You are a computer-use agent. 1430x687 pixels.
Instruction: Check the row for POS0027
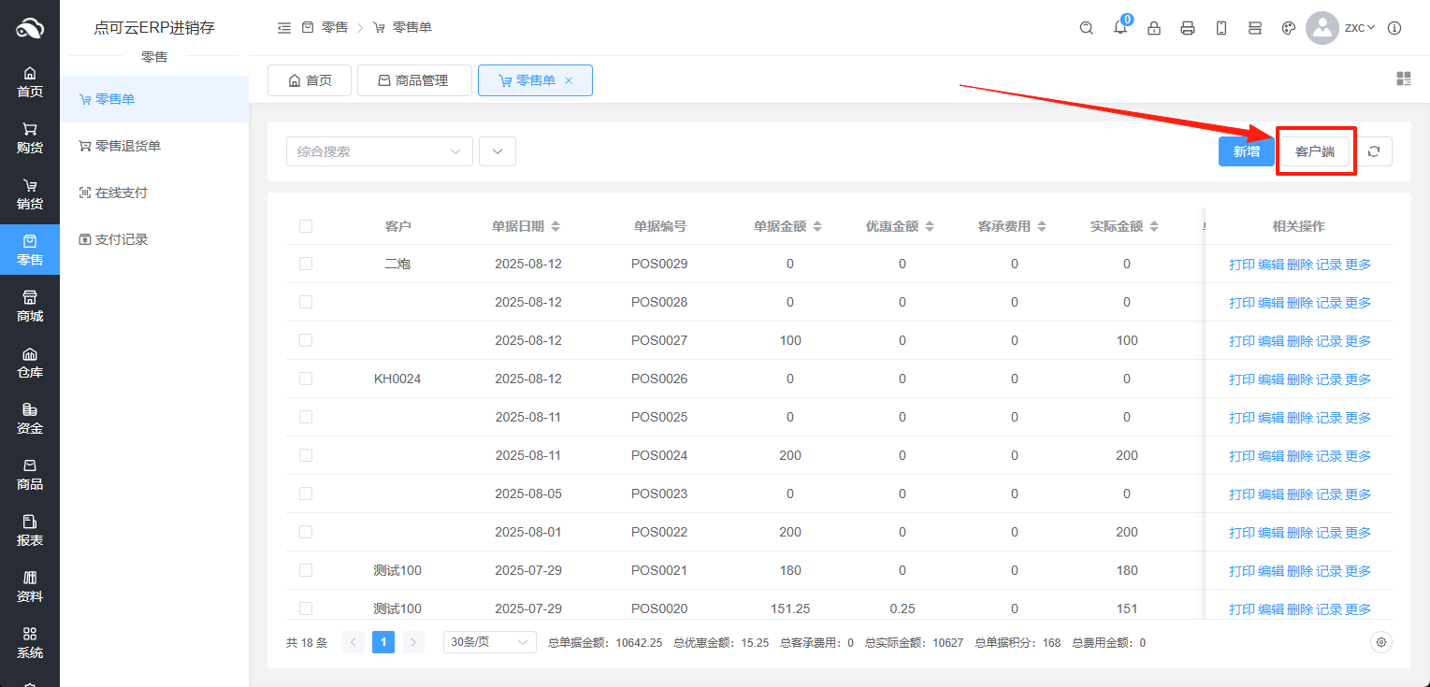click(306, 340)
